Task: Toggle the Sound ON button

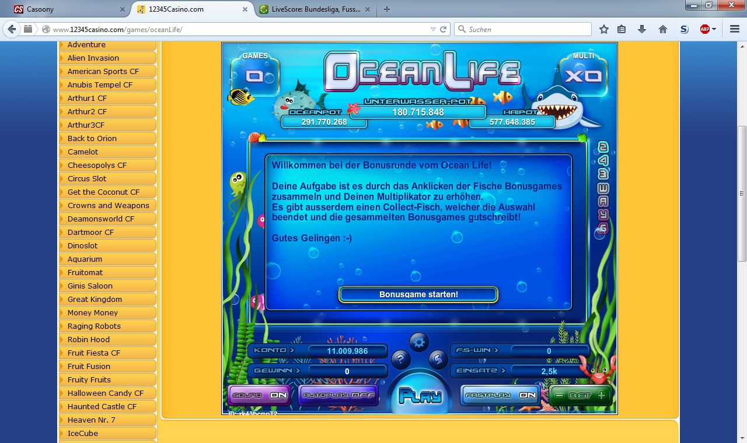Action: coord(259,395)
